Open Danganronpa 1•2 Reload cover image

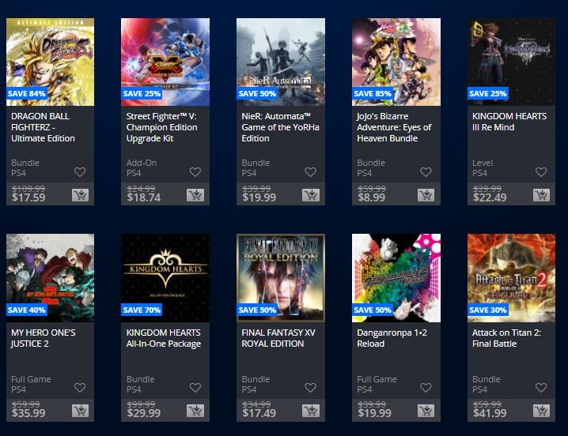tap(396, 278)
